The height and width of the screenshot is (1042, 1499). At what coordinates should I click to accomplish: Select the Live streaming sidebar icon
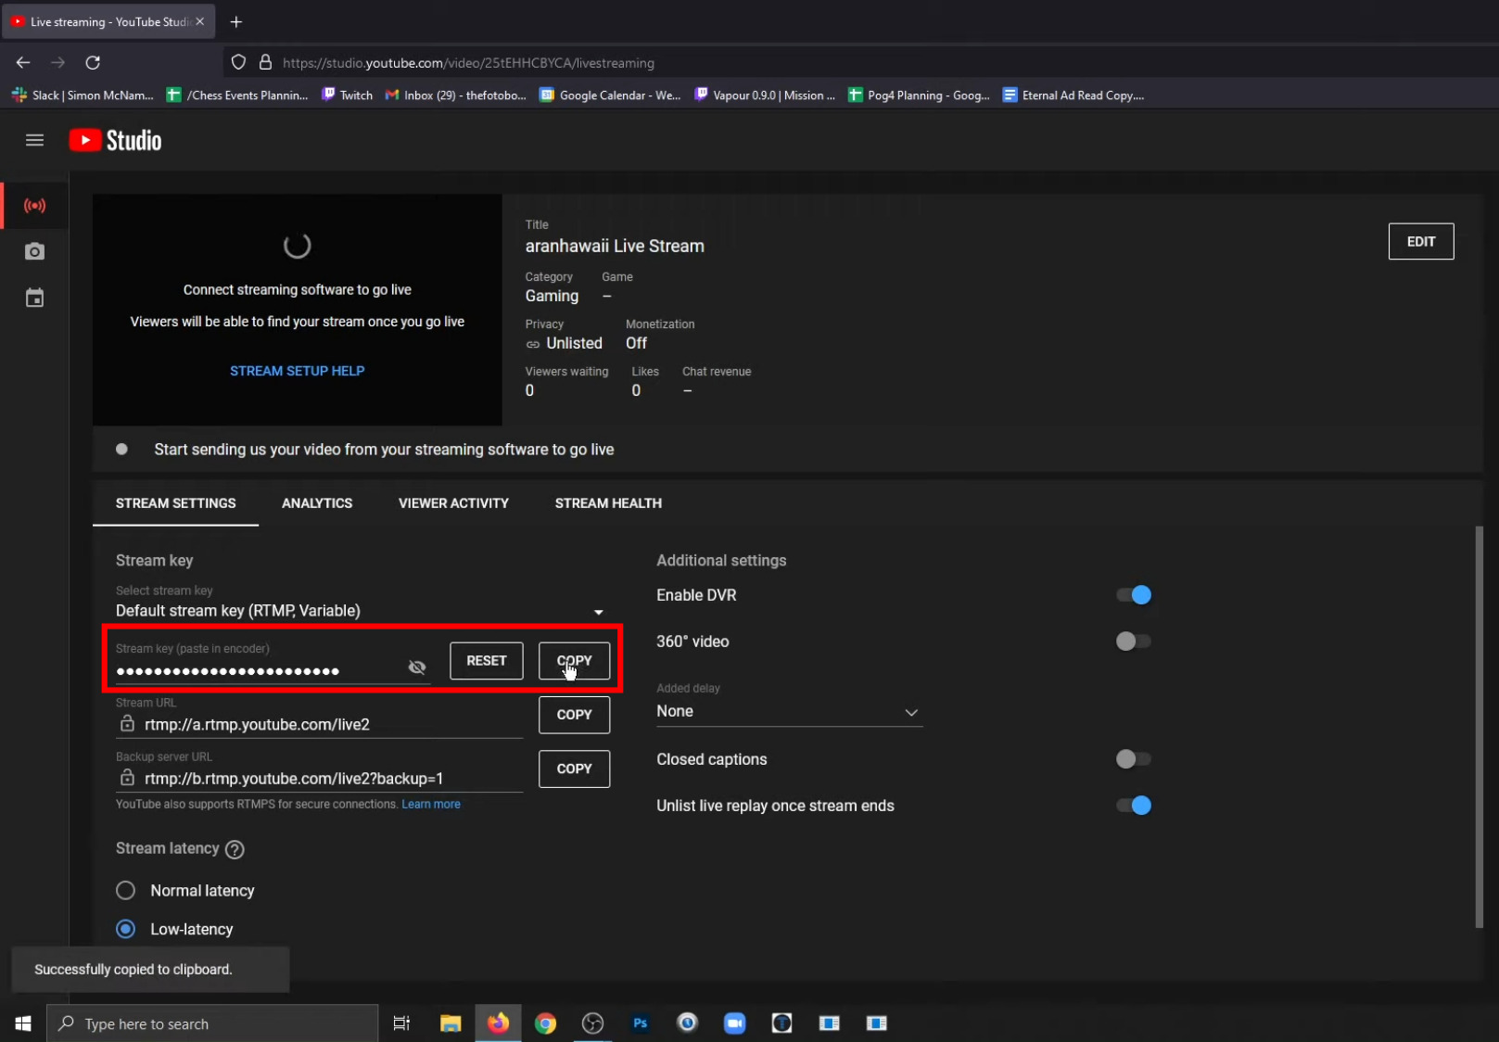[x=34, y=206]
